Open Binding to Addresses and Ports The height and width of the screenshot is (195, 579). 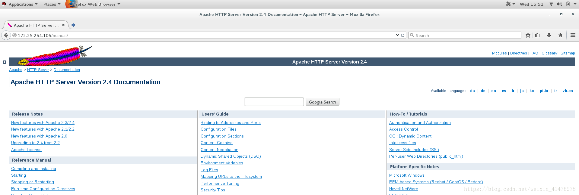[x=231, y=122]
